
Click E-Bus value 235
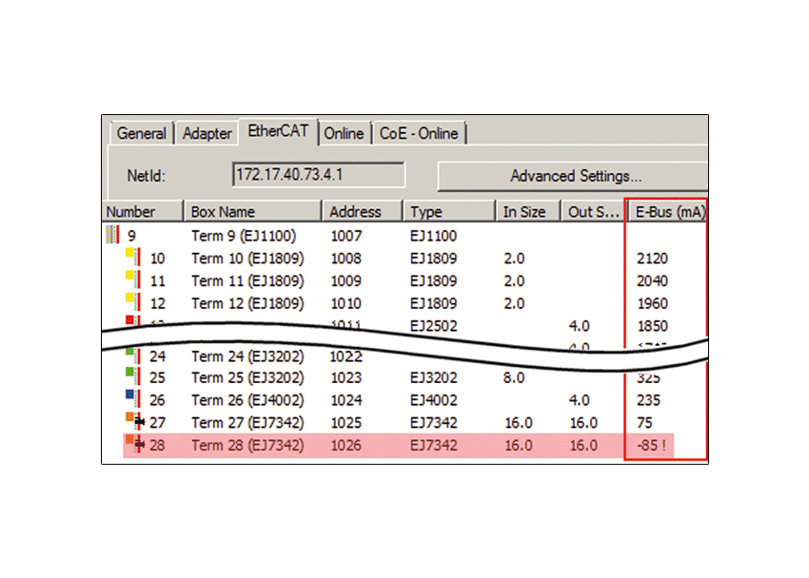point(648,400)
